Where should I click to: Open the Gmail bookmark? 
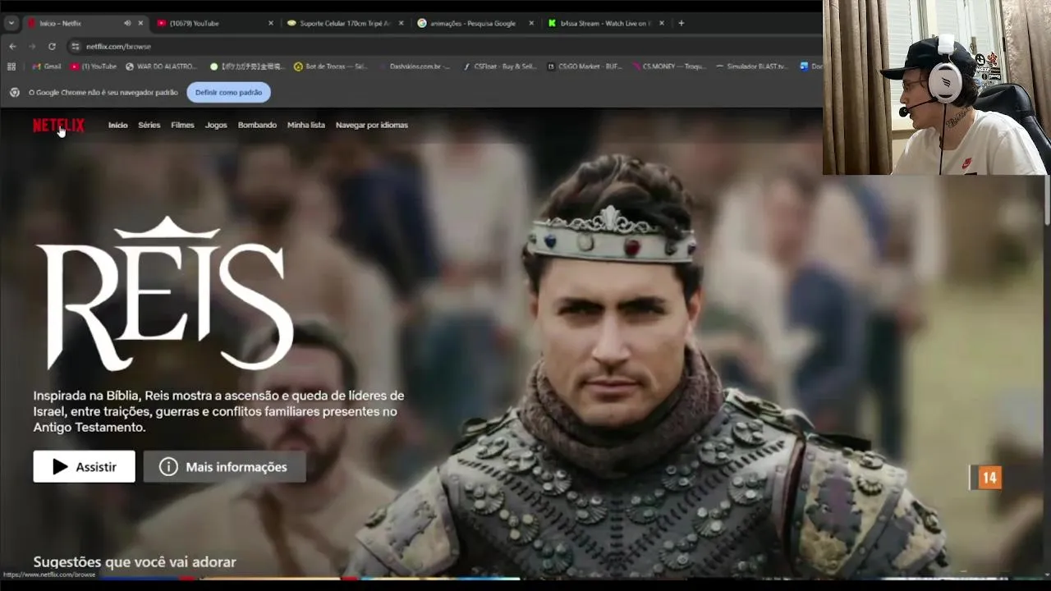tap(47, 66)
